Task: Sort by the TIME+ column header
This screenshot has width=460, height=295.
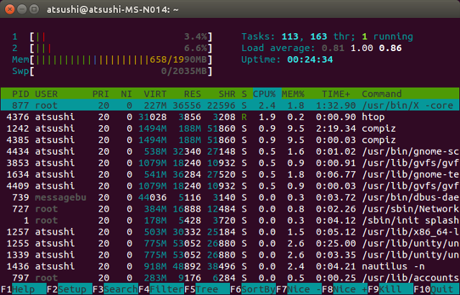Action: coord(334,94)
